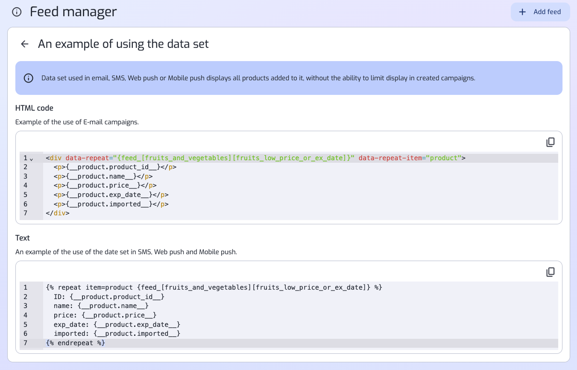Click the closing div tag line
Viewport: 577px width, 370px height.
pyautogui.click(x=57, y=213)
